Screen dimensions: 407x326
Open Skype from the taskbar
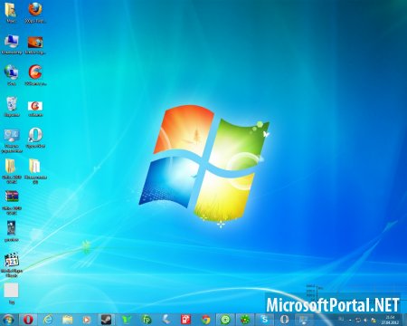[x=264, y=320]
